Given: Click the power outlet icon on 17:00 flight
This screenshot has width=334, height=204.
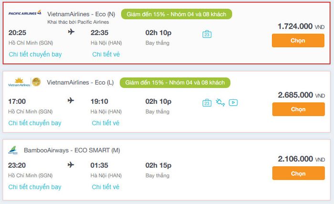Looking at the screenshot, I should pyautogui.click(x=220, y=102).
